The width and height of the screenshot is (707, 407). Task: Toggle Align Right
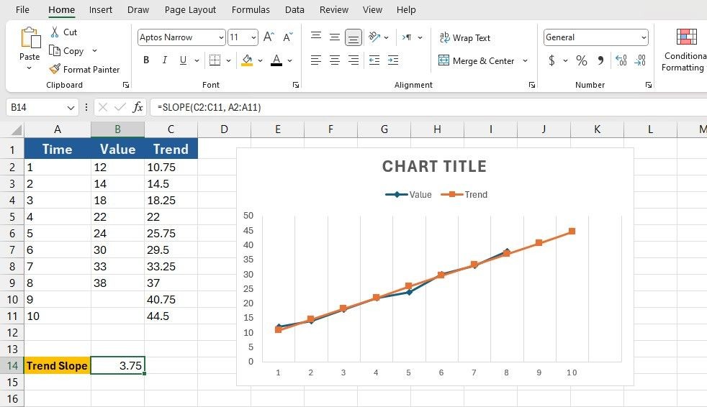(x=353, y=60)
